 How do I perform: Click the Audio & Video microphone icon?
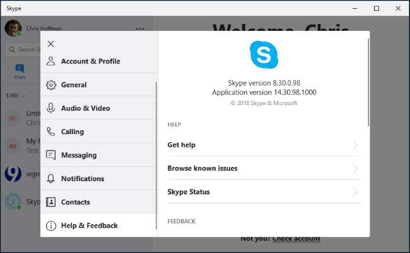pos(50,108)
